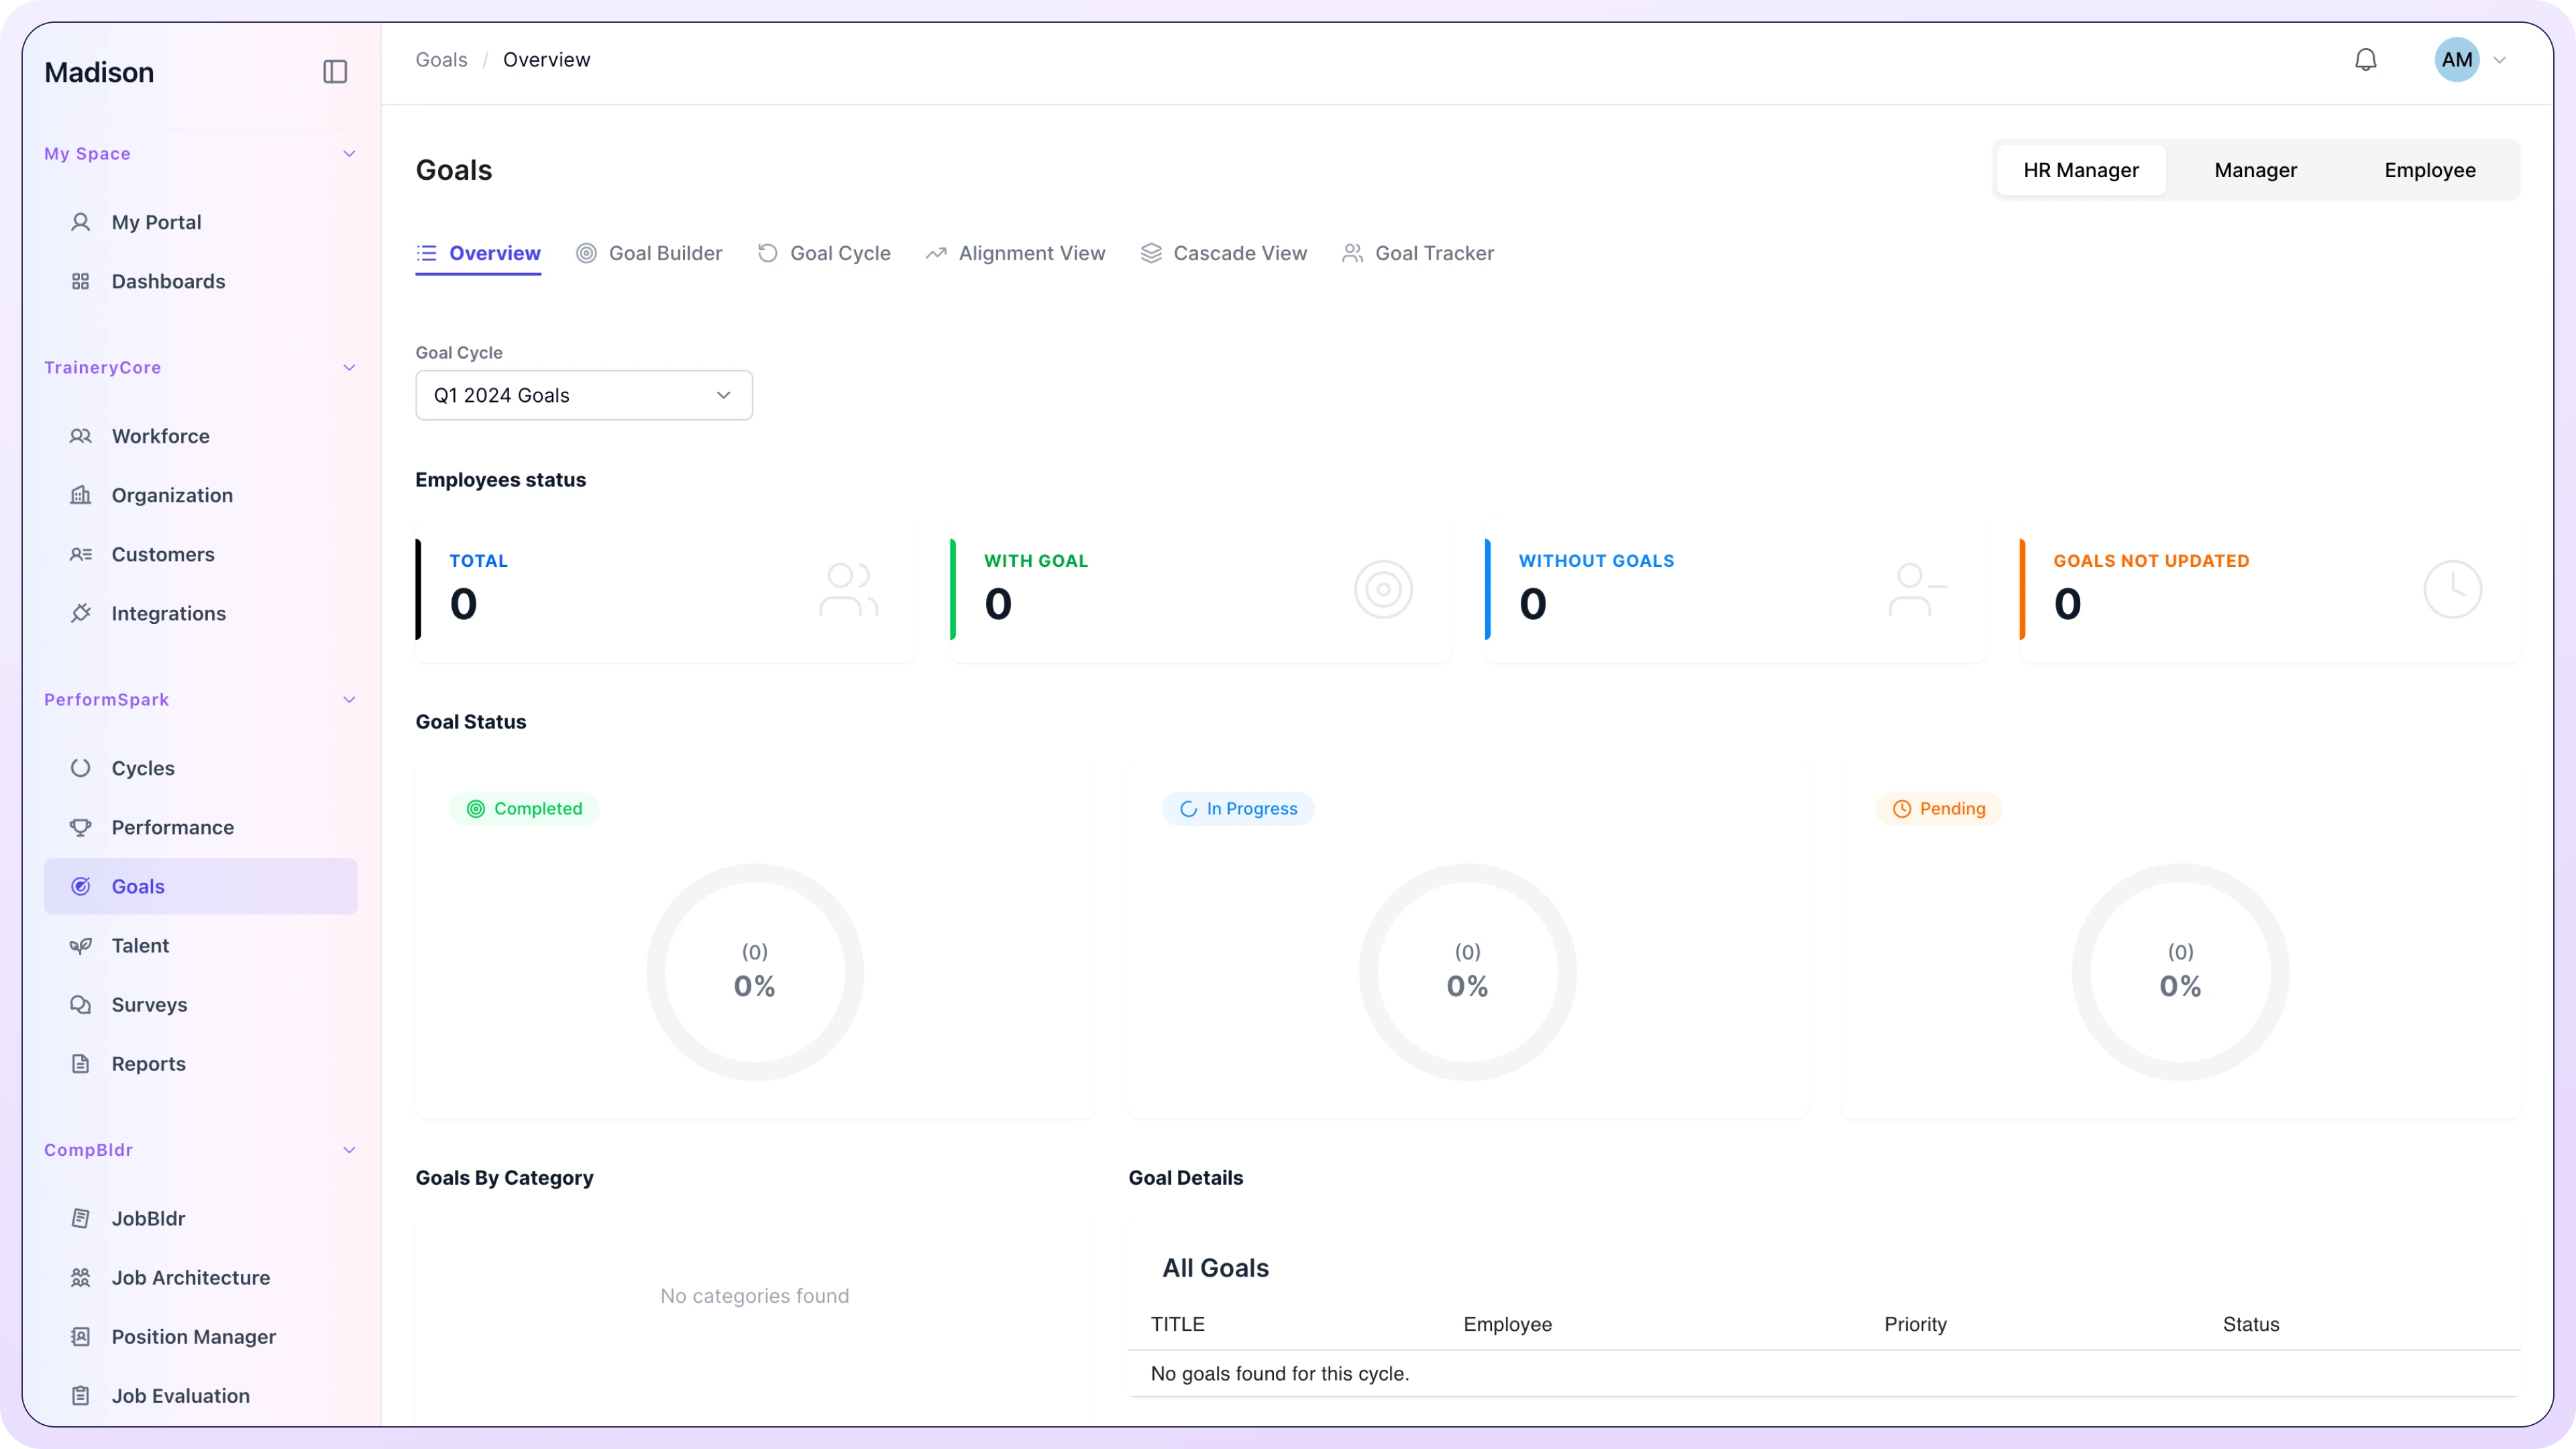Image resolution: width=2576 pixels, height=1449 pixels.
Task: Open the Goal Cycle dropdown
Action: click(583, 395)
